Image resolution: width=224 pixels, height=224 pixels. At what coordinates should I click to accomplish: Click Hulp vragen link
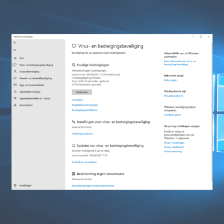point(170,80)
